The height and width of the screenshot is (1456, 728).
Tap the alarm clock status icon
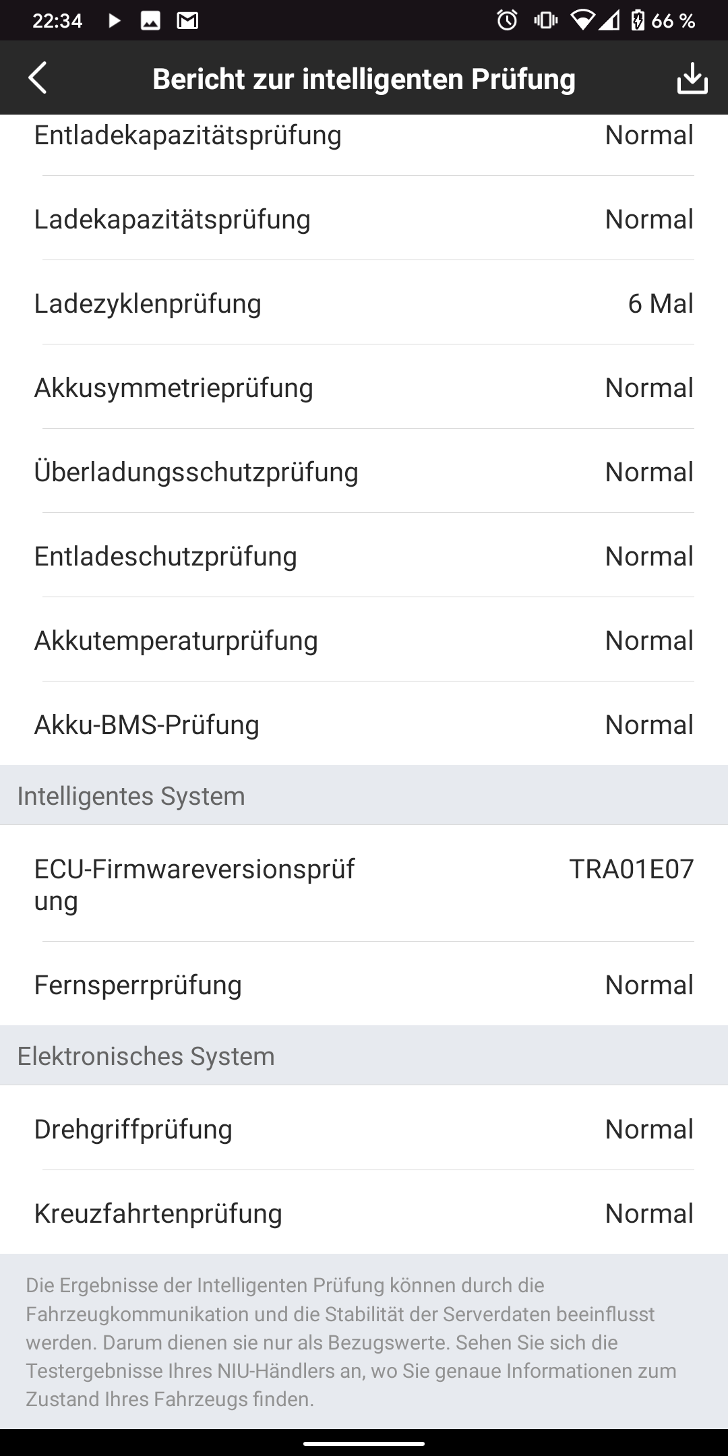pyautogui.click(x=507, y=21)
